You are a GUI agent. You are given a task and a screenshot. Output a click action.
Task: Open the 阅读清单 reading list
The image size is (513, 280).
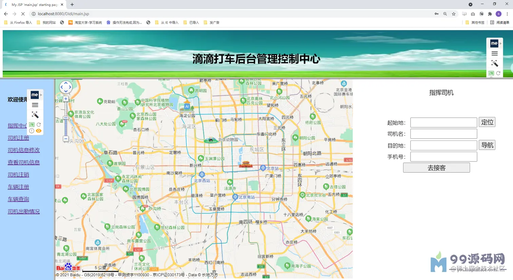(x=500, y=23)
